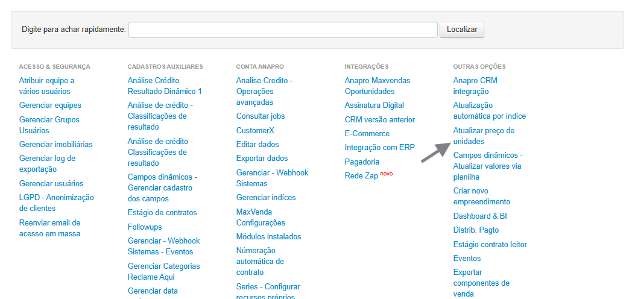Screen dimensions: 632x299
Task: Click the E-Commerce link
Action: point(367,134)
